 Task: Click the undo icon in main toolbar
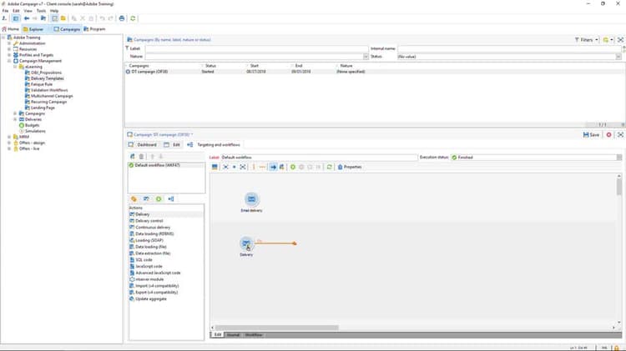(102, 18)
